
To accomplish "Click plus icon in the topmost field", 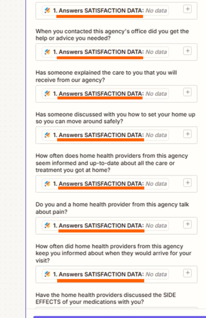I will pyautogui.click(x=188, y=9).
